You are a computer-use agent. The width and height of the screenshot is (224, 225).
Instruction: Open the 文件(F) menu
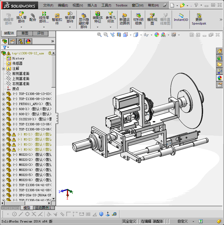48,5
